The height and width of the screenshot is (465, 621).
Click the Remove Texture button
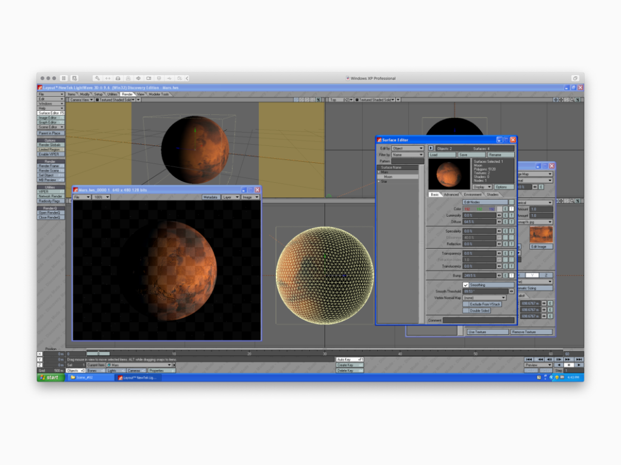tap(531, 332)
